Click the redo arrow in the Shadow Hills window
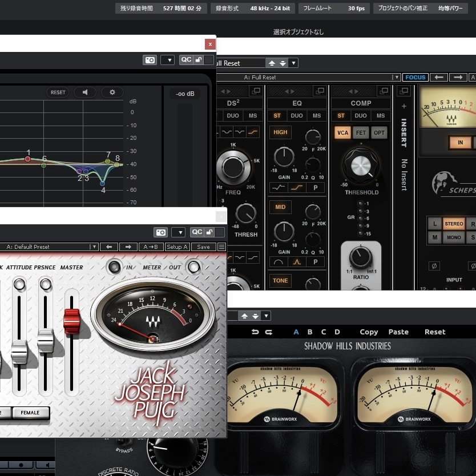 click(x=269, y=332)
